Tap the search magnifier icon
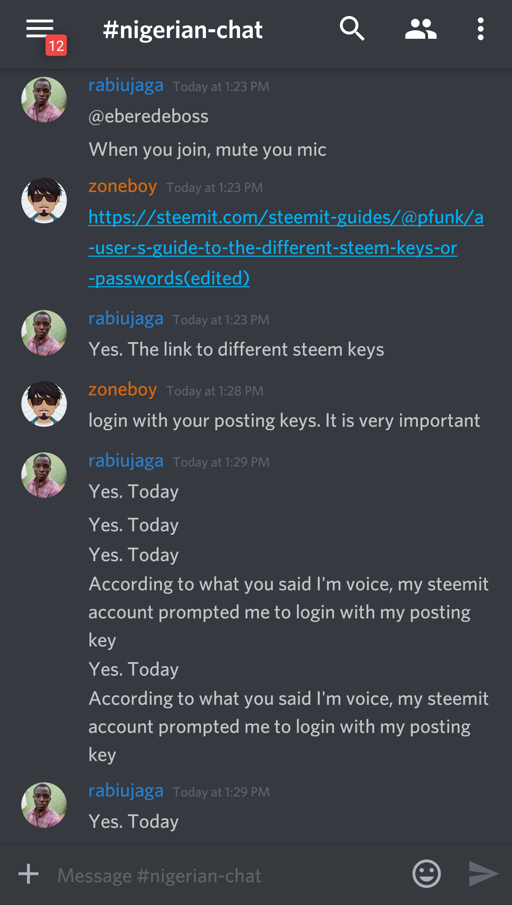Image resolution: width=512 pixels, height=905 pixels. click(352, 29)
